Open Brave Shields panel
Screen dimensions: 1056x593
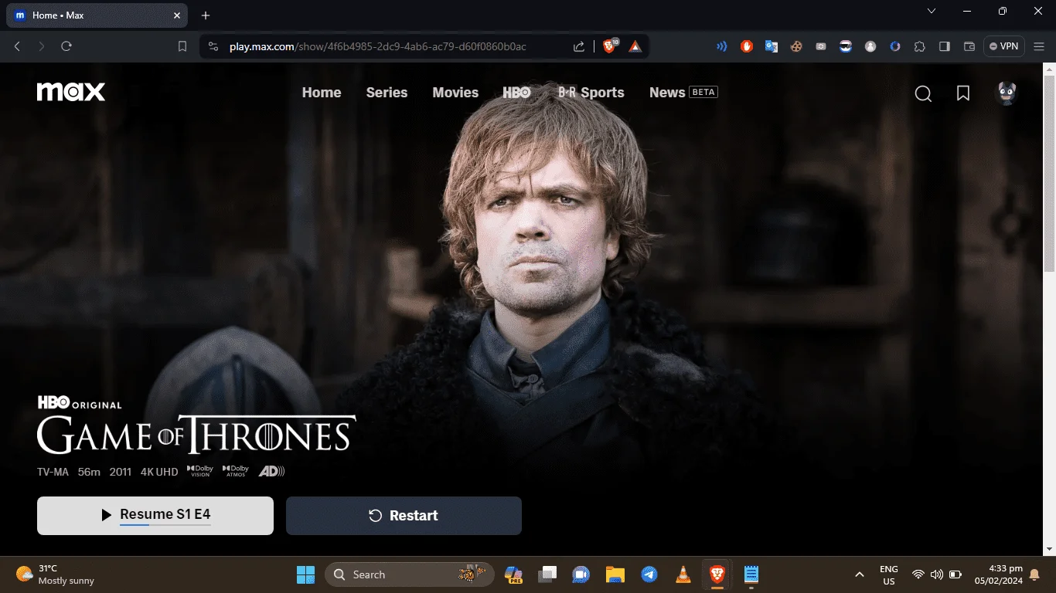(x=609, y=46)
